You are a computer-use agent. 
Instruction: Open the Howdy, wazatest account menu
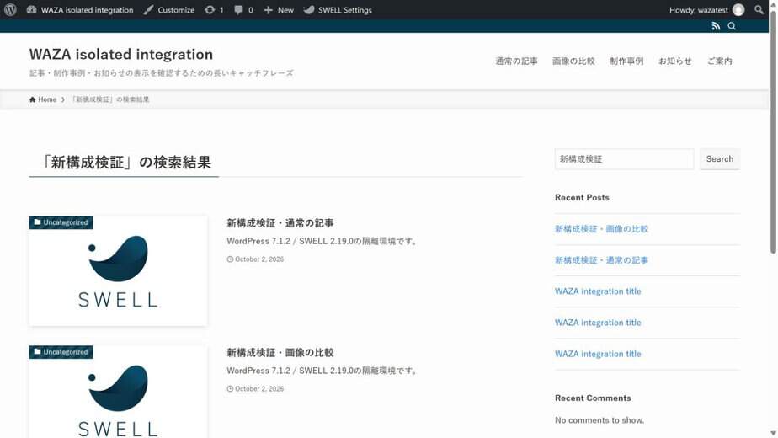(x=706, y=10)
